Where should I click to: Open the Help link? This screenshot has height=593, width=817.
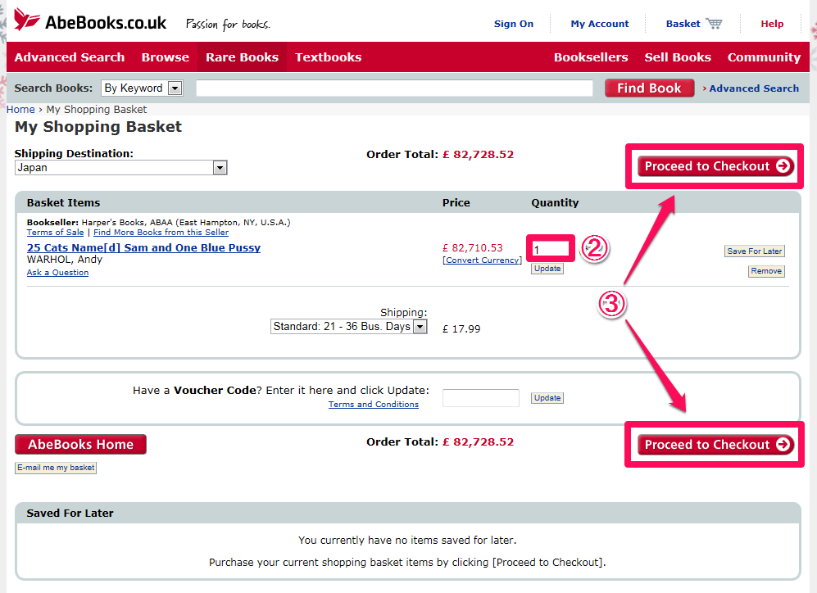(x=772, y=24)
